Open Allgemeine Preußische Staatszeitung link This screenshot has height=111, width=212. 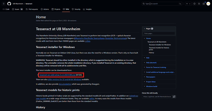pos(89,38)
